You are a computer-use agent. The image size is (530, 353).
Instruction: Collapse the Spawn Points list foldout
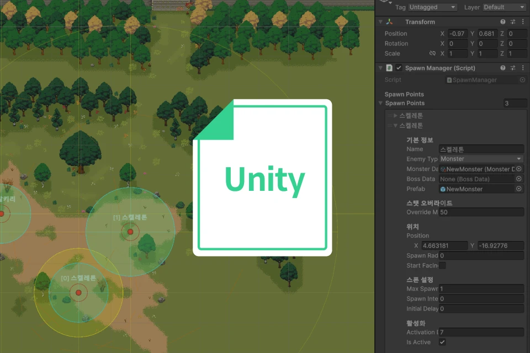point(380,103)
